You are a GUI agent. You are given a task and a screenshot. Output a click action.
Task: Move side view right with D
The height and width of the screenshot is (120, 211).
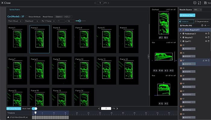tap(172, 70)
